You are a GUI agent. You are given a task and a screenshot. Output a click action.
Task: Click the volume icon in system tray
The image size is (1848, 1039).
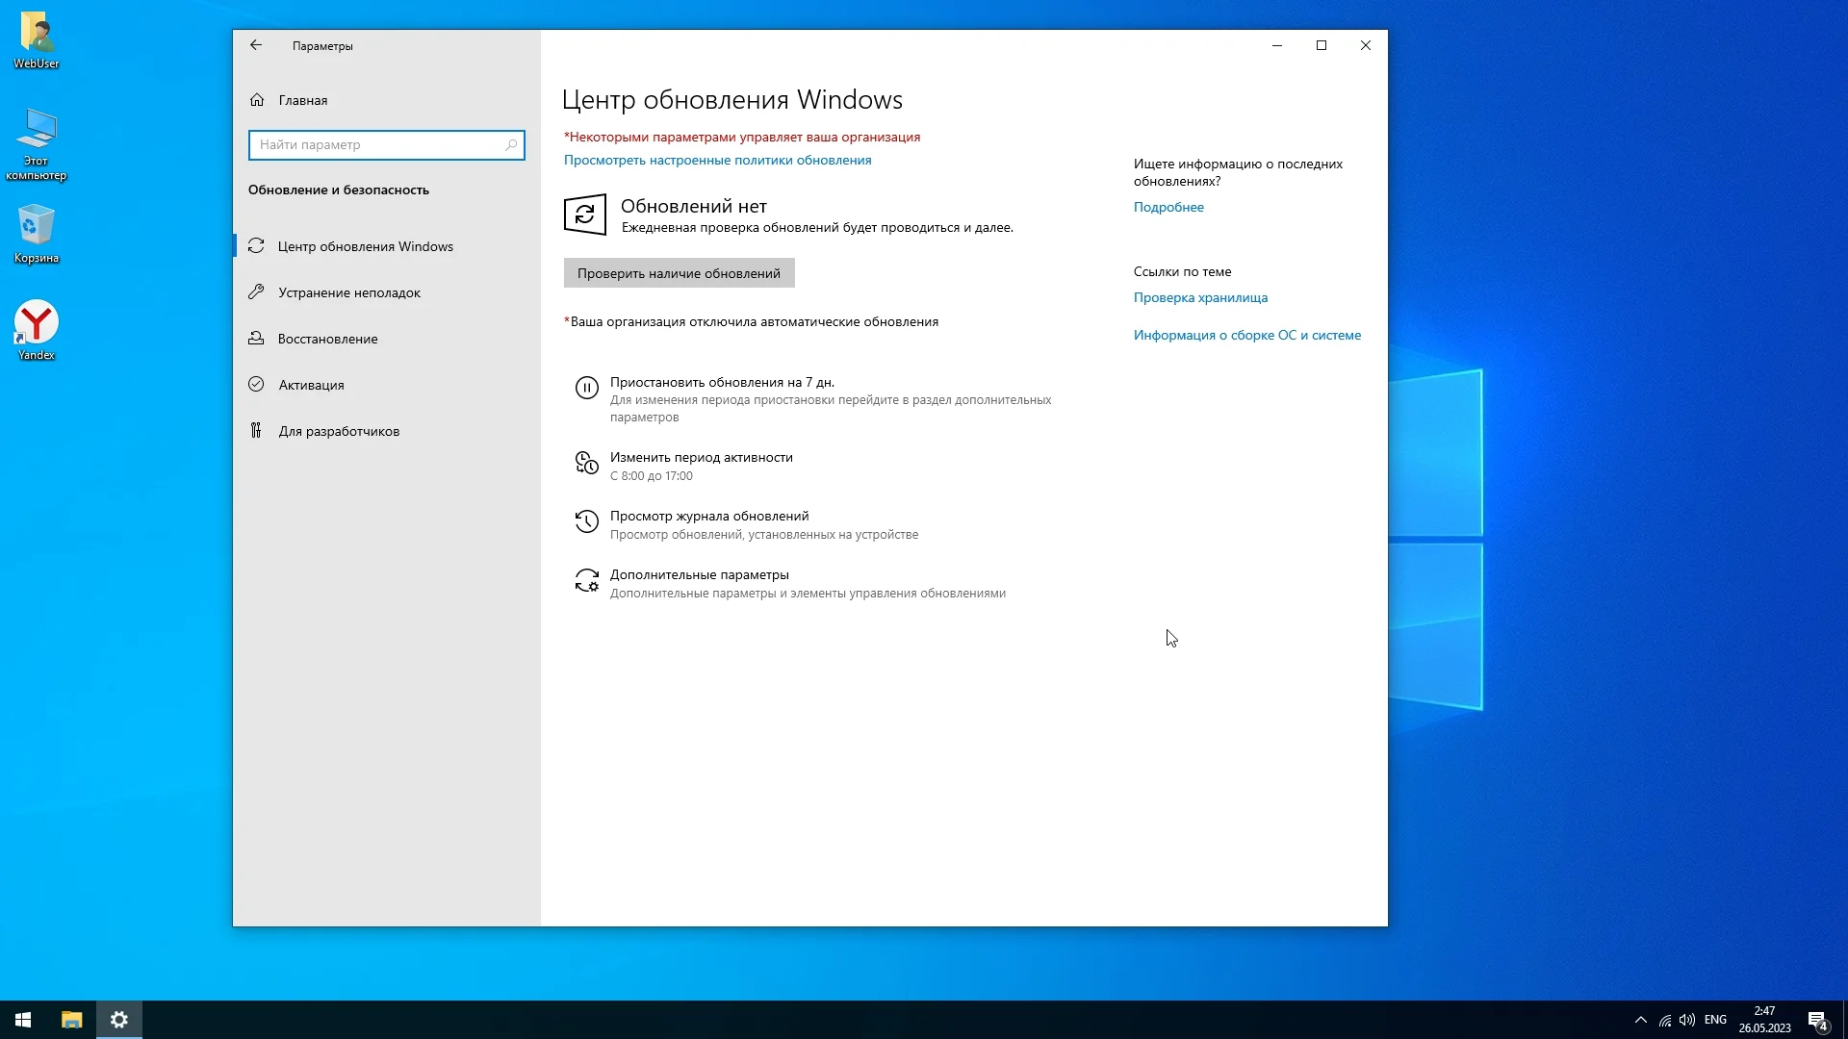pyautogui.click(x=1686, y=1020)
